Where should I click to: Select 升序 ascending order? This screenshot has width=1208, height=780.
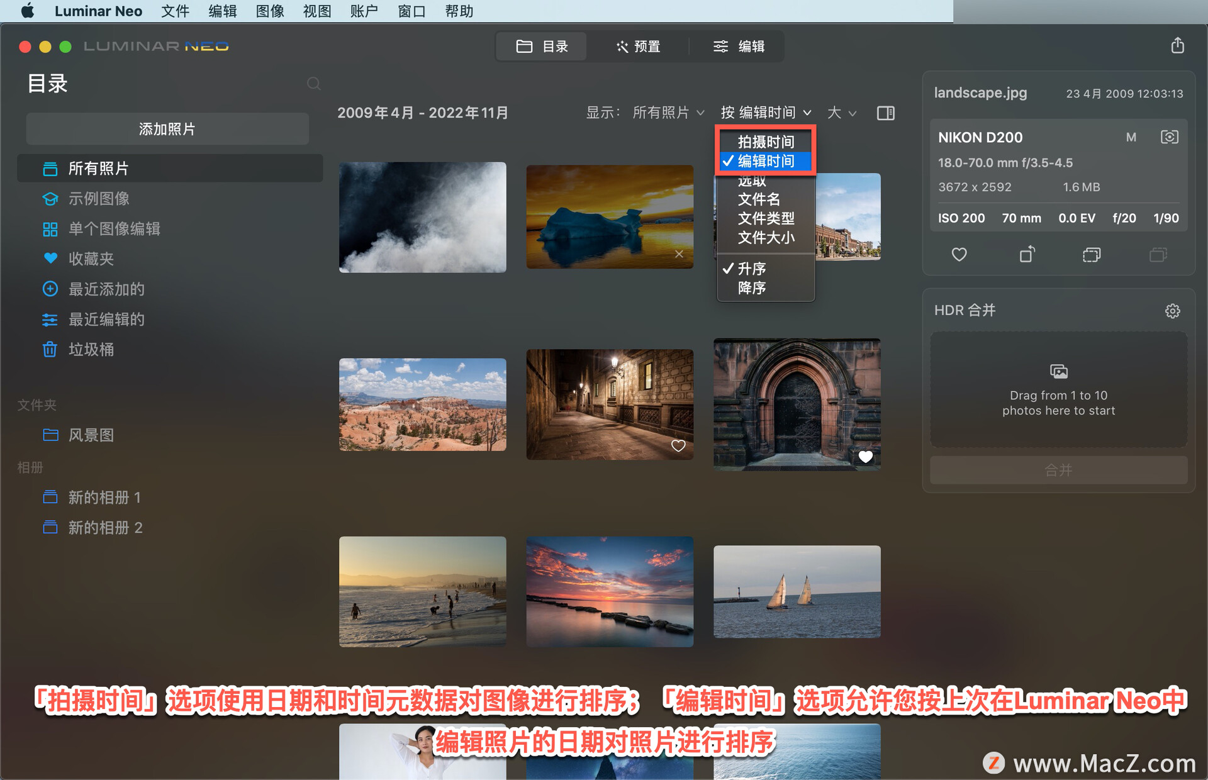coord(766,269)
